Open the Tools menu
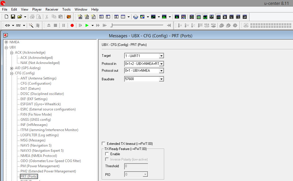Viewport: 293px width, 181px height. coord(66,9)
